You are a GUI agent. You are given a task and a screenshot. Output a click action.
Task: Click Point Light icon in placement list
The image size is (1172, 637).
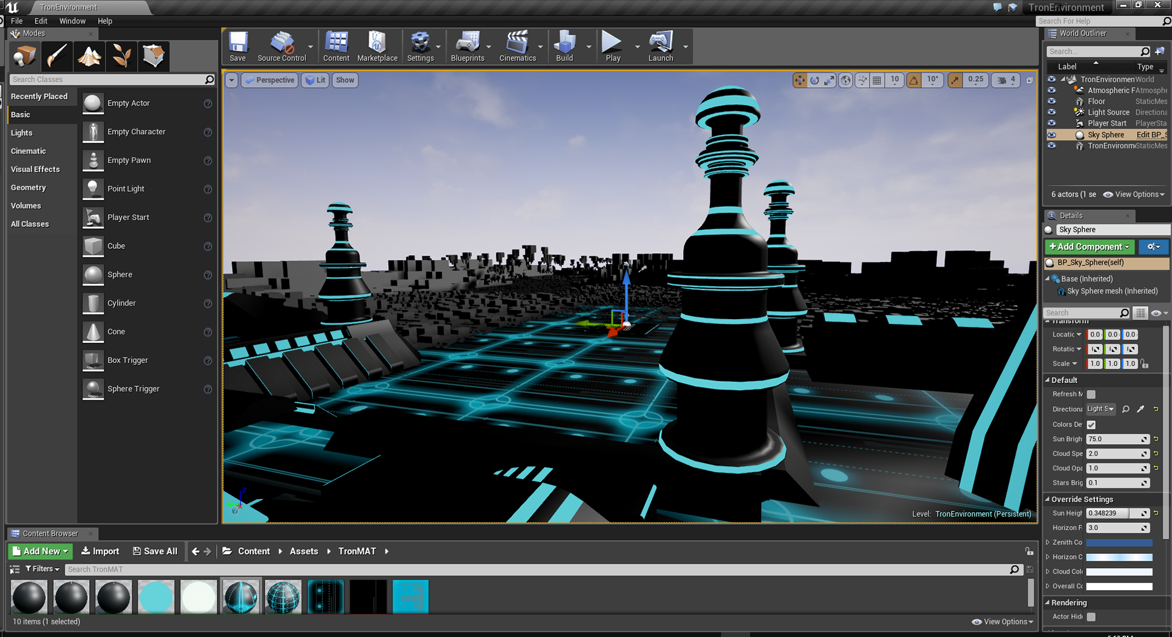[93, 189]
